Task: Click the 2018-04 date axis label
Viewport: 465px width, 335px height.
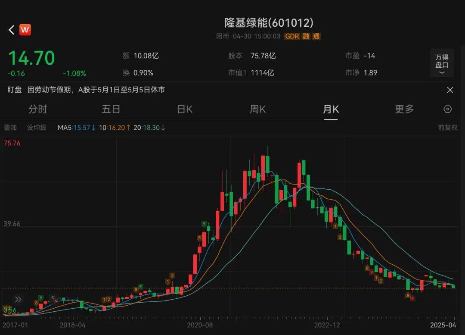Action: (x=73, y=325)
